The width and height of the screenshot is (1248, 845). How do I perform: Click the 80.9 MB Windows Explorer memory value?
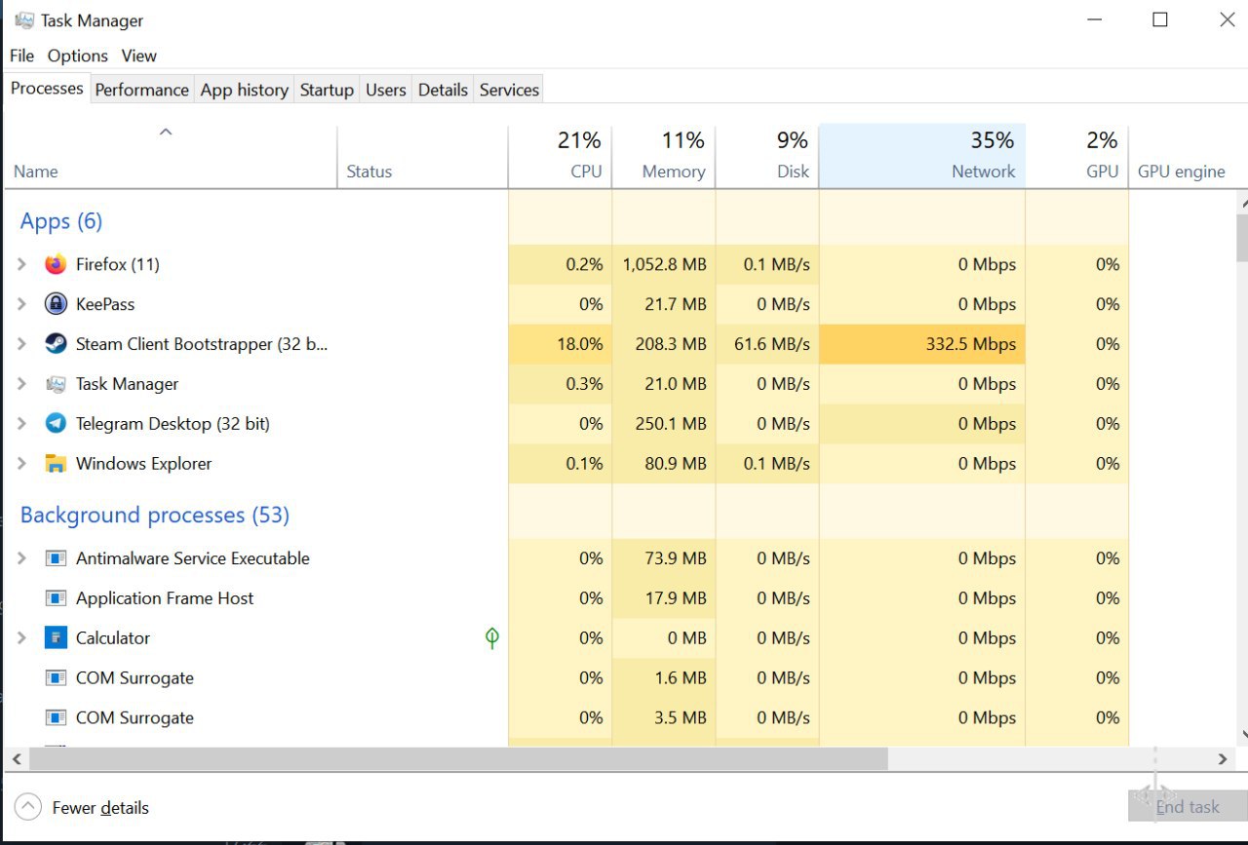click(676, 464)
